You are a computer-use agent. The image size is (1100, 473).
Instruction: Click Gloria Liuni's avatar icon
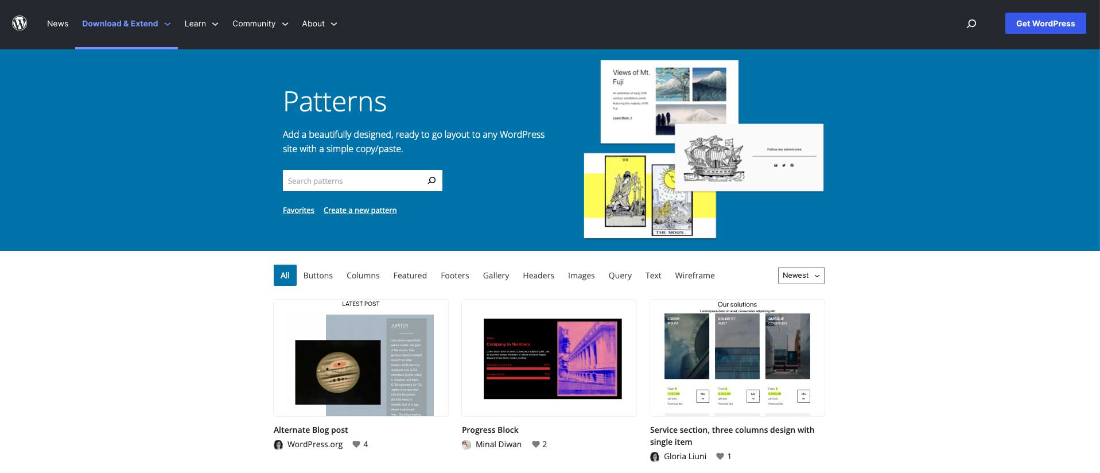655,456
